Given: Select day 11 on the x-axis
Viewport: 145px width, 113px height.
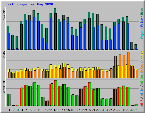Looking at the screenshot, I should click(51, 110).
